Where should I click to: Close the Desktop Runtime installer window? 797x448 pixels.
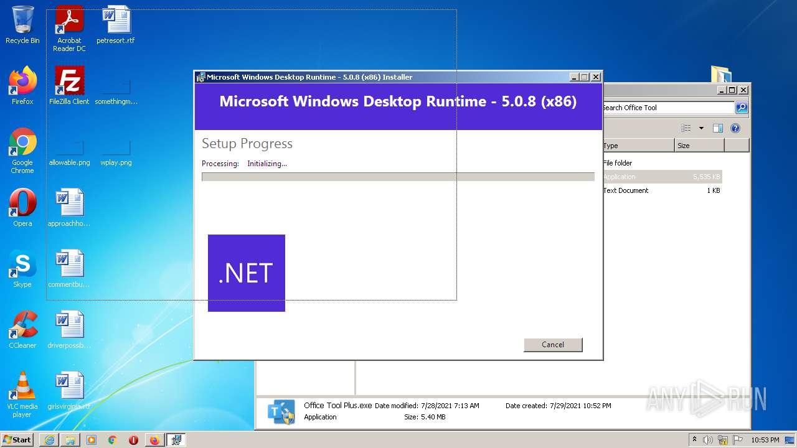pyautogui.click(x=596, y=77)
